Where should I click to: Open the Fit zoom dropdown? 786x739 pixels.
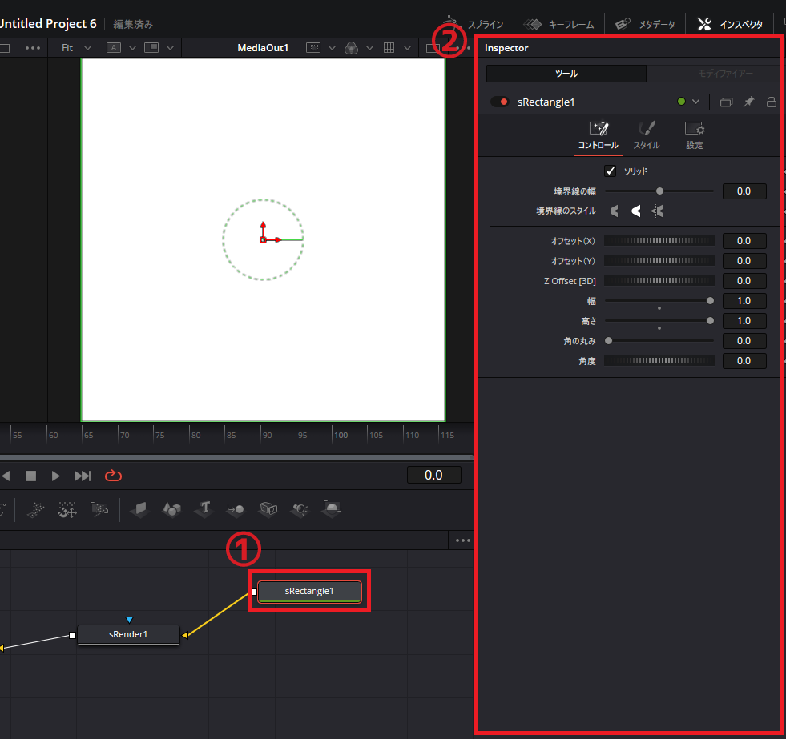(76, 48)
